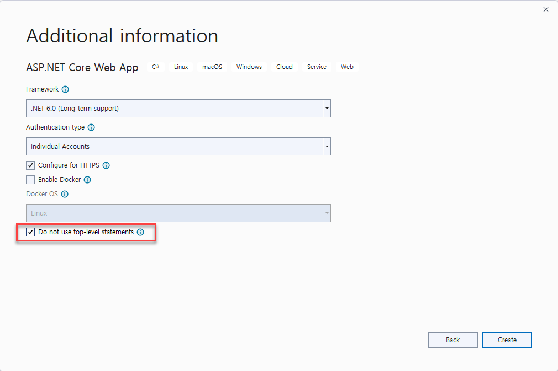Click info icon beside Configure for HTTPS

pos(106,165)
